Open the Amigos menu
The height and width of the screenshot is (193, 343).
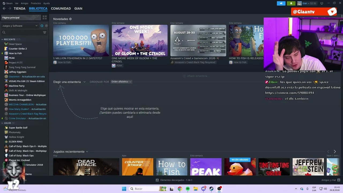point(25,3)
